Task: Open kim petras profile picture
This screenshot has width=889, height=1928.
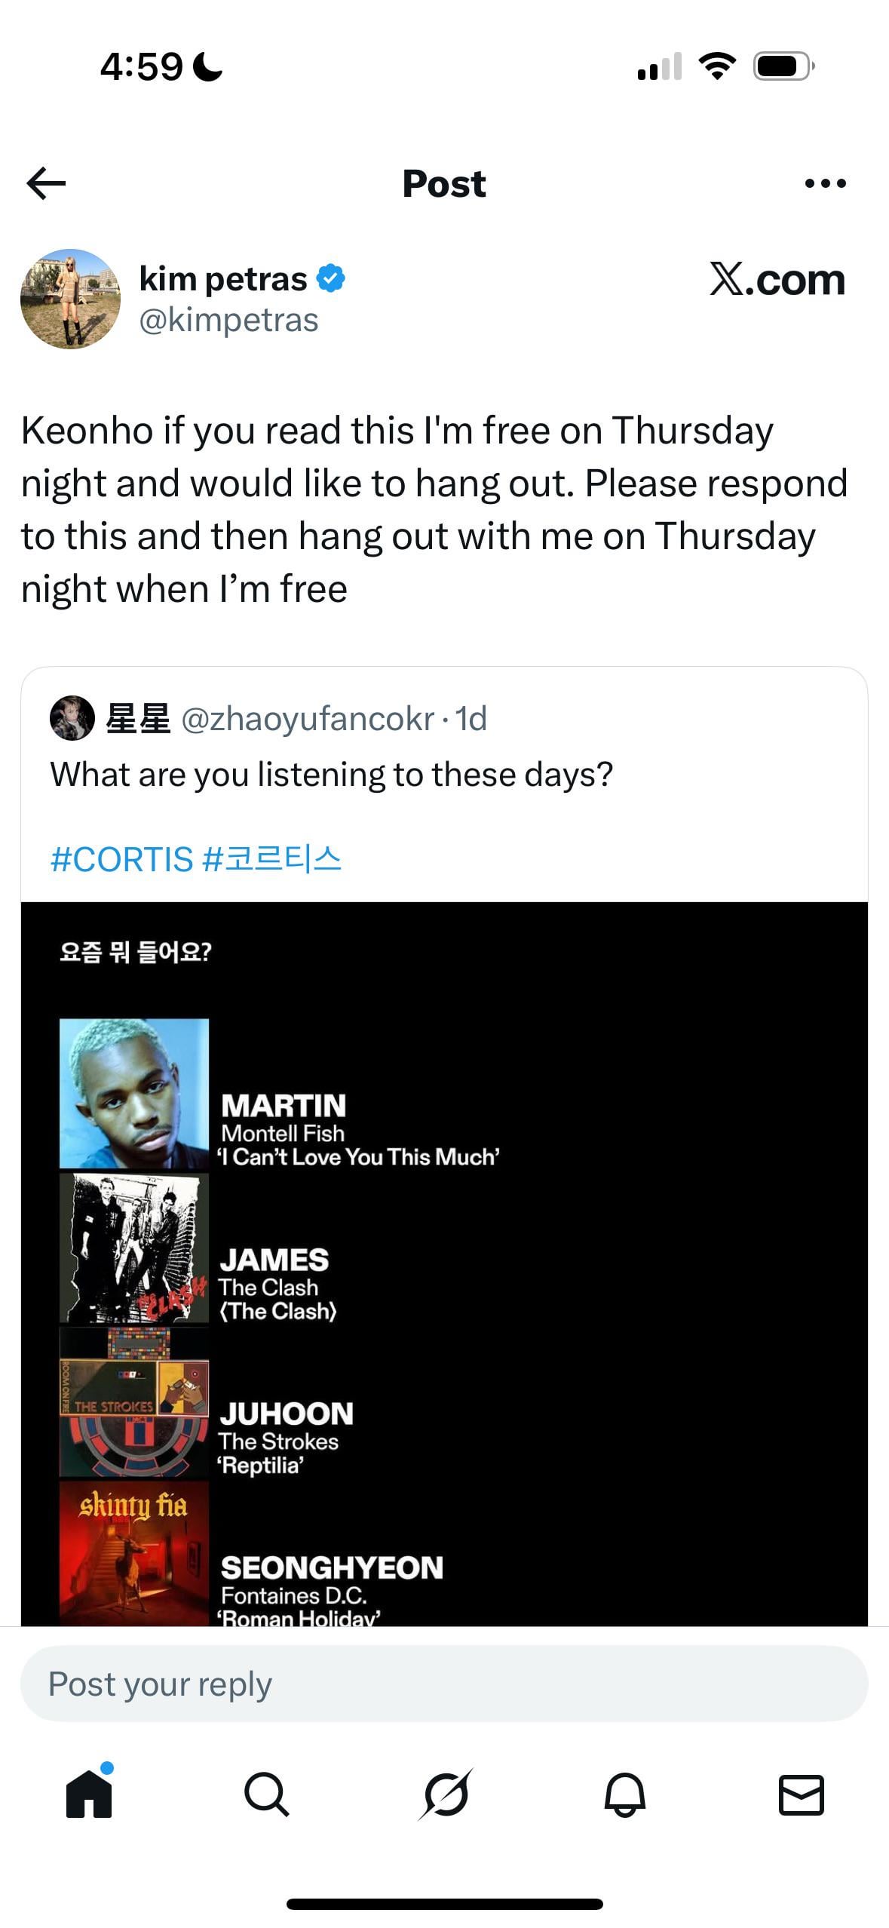Action: point(70,299)
